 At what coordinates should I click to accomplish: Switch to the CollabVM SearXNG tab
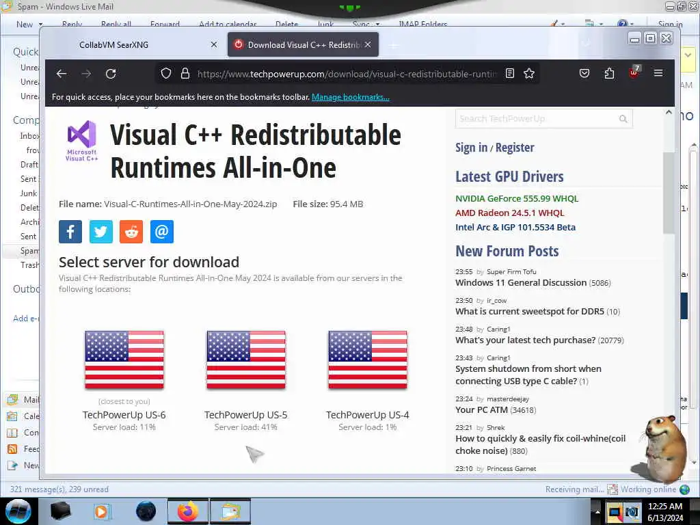[x=114, y=44]
